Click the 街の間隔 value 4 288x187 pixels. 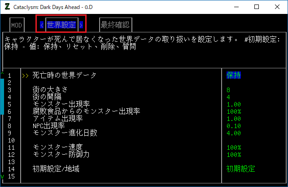point(228,97)
